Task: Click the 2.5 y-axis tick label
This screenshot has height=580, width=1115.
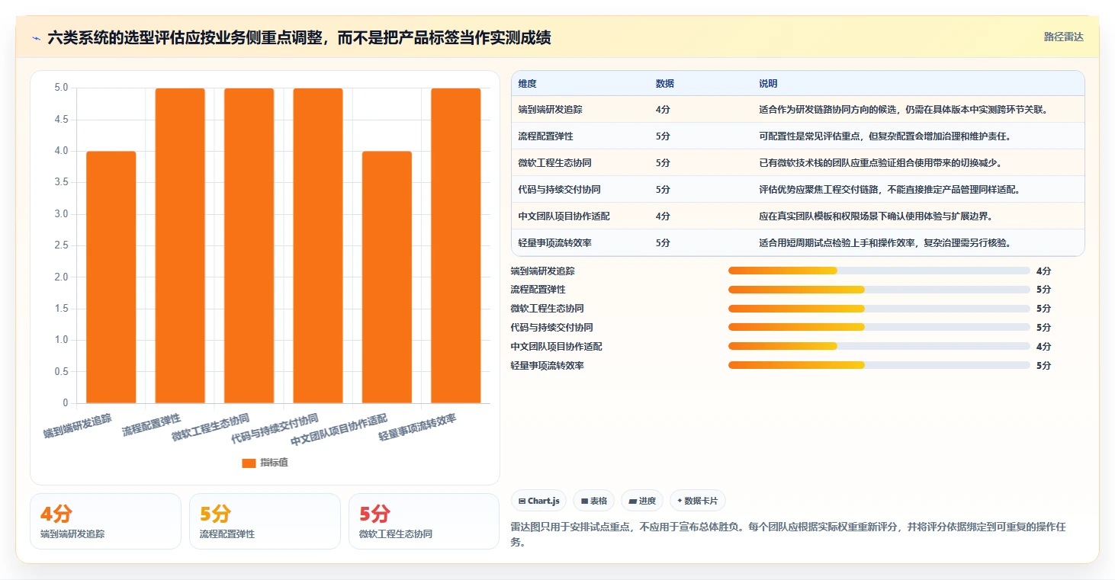Action: [61, 245]
